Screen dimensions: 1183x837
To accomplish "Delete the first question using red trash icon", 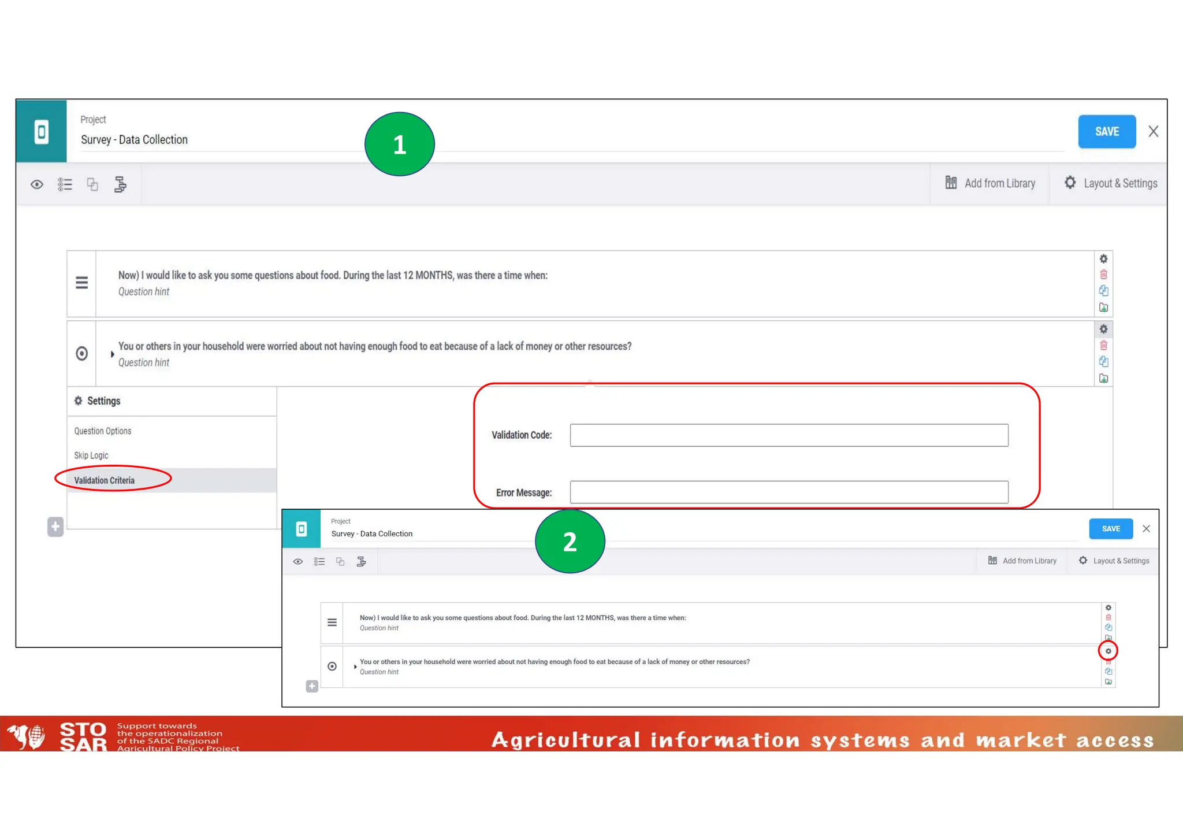I will [1103, 275].
